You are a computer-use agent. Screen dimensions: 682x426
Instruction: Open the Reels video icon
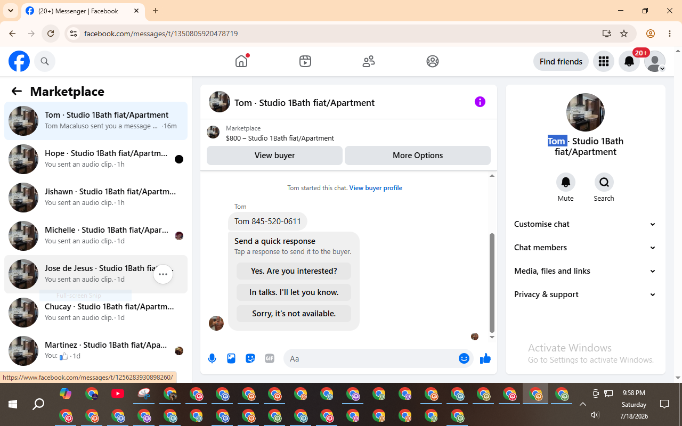coord(305,61)
